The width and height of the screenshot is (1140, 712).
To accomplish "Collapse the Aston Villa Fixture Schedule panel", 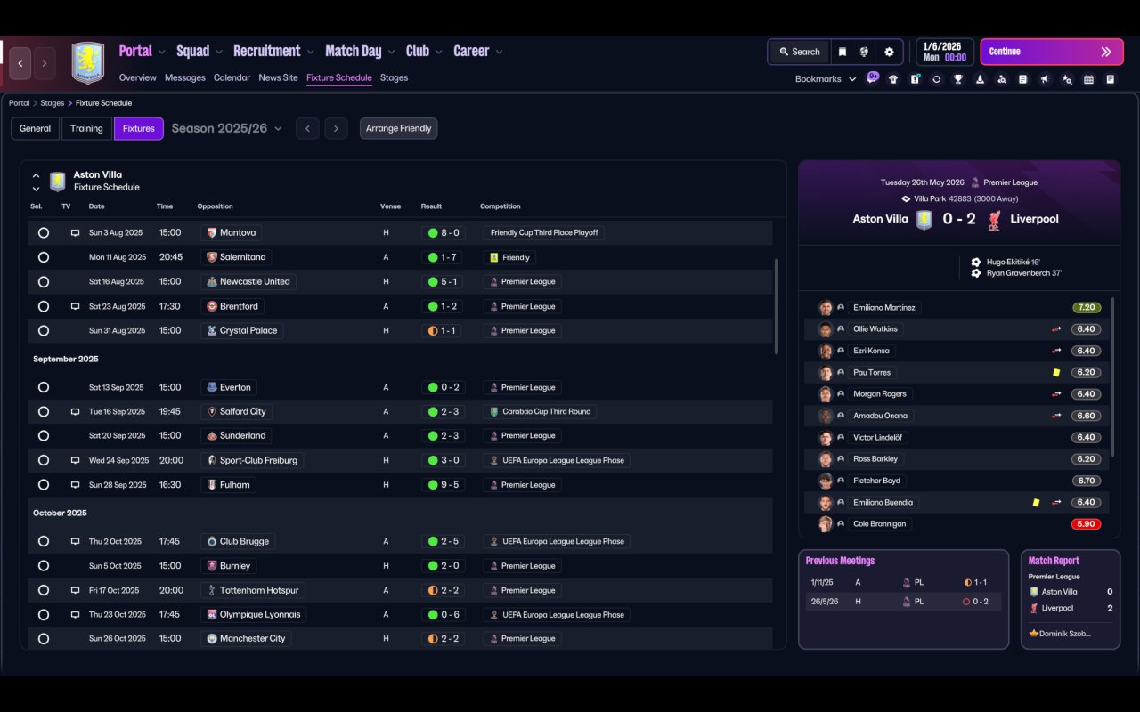I will (x=36, y=176).
